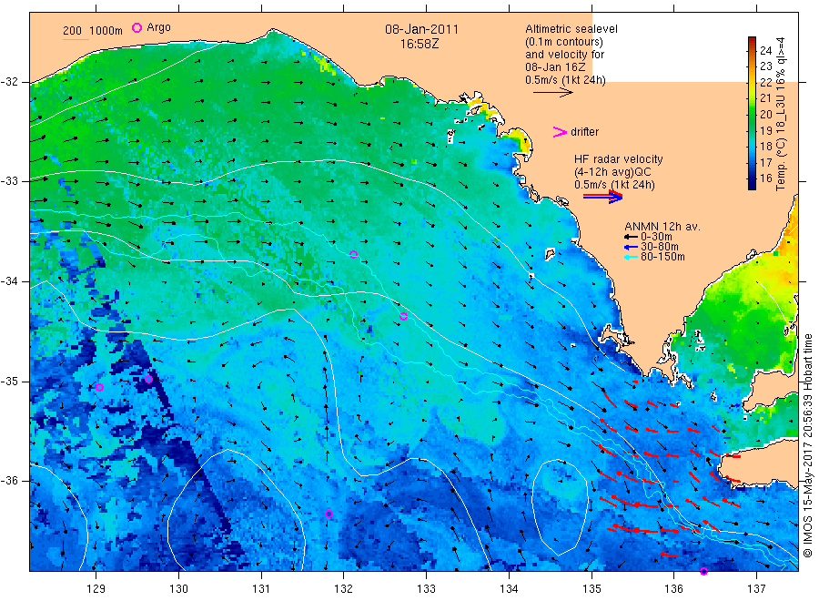Click the 'Altimetric sealevel' legend heading
The width and height of the screenshot is (819, 601).
(x=571, y=29)
